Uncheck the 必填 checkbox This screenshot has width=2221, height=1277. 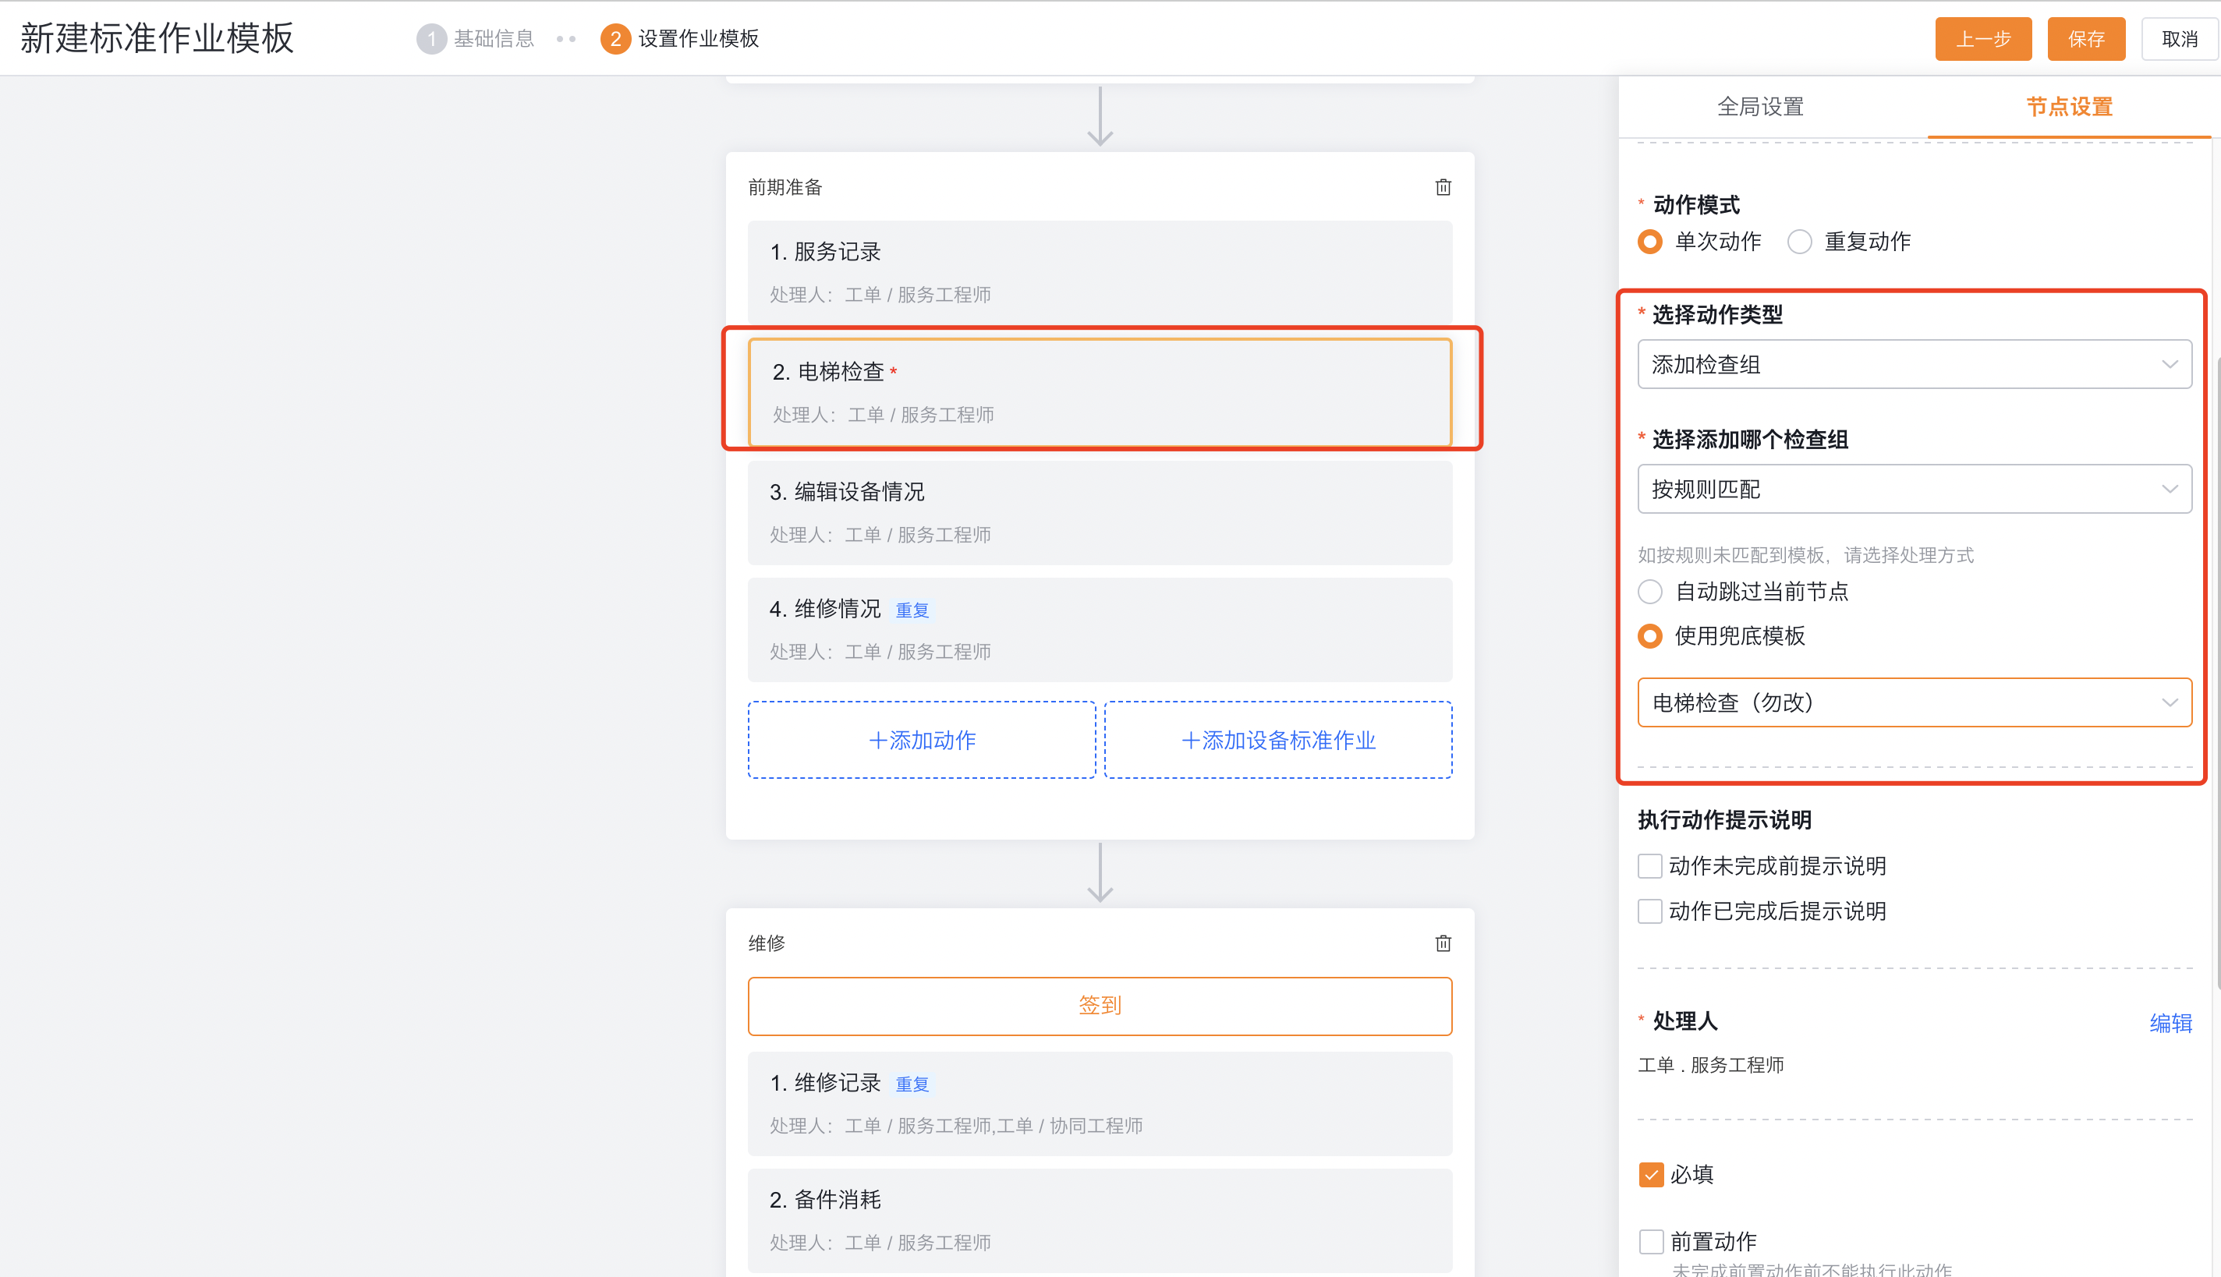tap(1650, 1174)
